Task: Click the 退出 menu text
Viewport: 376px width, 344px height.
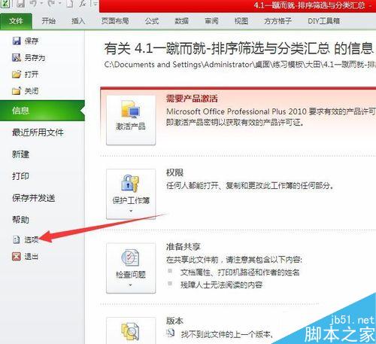Action: point(32,257)
